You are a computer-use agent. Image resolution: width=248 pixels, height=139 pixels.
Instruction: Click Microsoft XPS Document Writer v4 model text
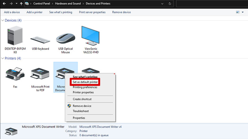click(x=100, y=127)
